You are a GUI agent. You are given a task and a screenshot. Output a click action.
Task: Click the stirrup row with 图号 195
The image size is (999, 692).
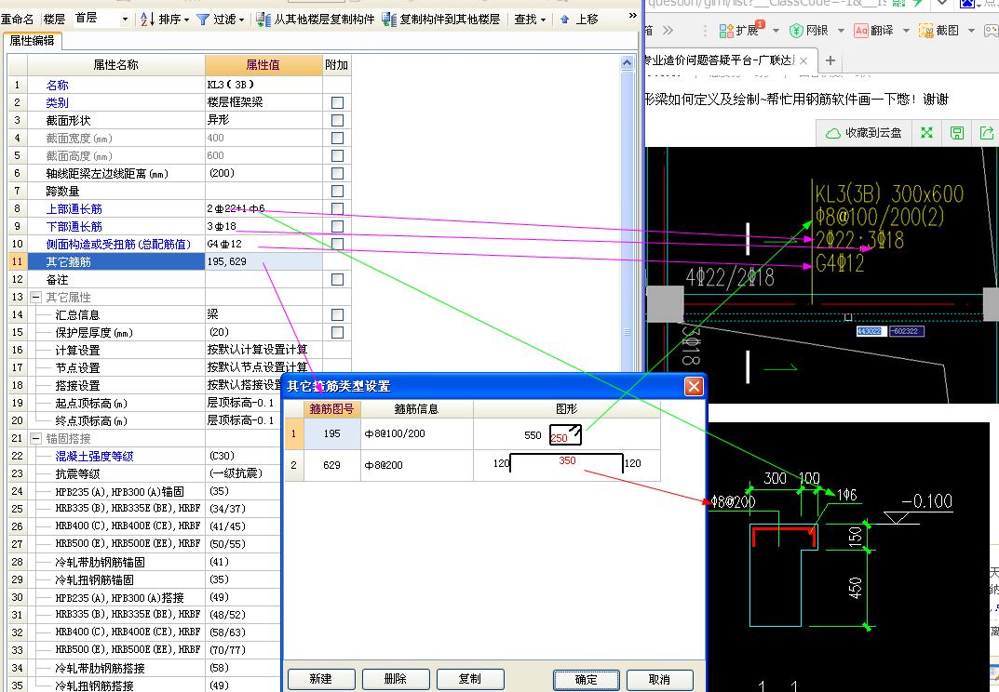(472, 434)
